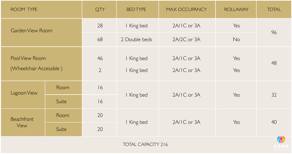Image resolution: width=292 pixels, height=154 pixels.
Task: Select the No rollaway cell
Action: click(x=236, y=40)
